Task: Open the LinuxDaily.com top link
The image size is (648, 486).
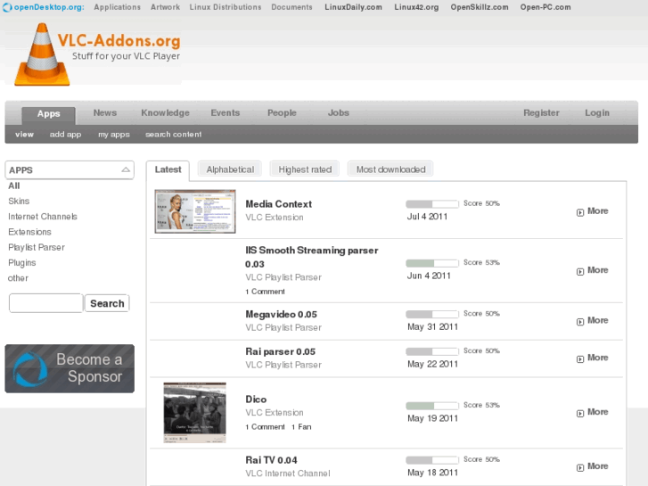Action: pyautogui.click(x=353, y=7)
